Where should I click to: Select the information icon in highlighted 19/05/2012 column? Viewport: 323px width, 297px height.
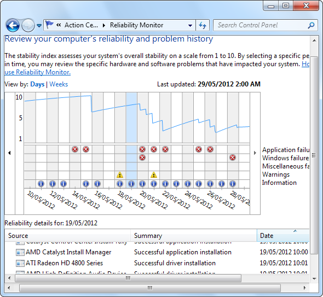click(x=131, y=184)
